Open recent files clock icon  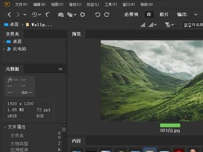(34, 14)
